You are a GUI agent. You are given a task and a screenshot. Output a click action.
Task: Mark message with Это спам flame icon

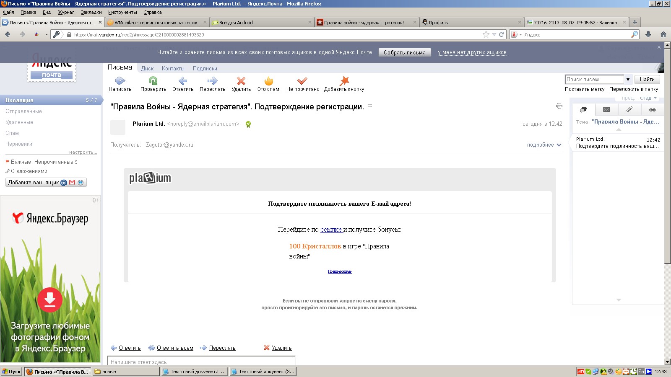tap(269, 80)
